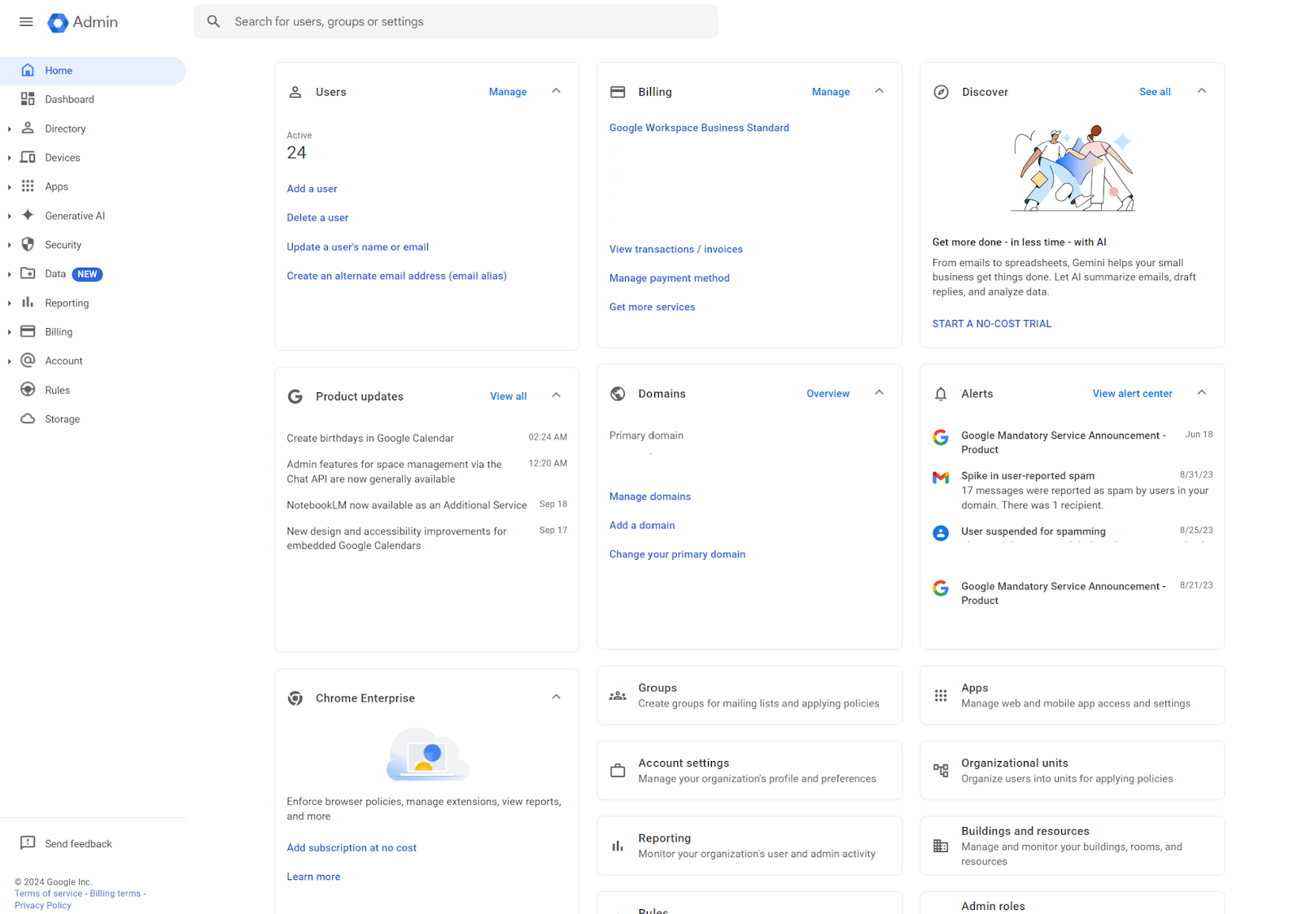This screenshot has width=1302, height=914.
Task: Click the Manage domains link
Action: click(x=650, y=496)
